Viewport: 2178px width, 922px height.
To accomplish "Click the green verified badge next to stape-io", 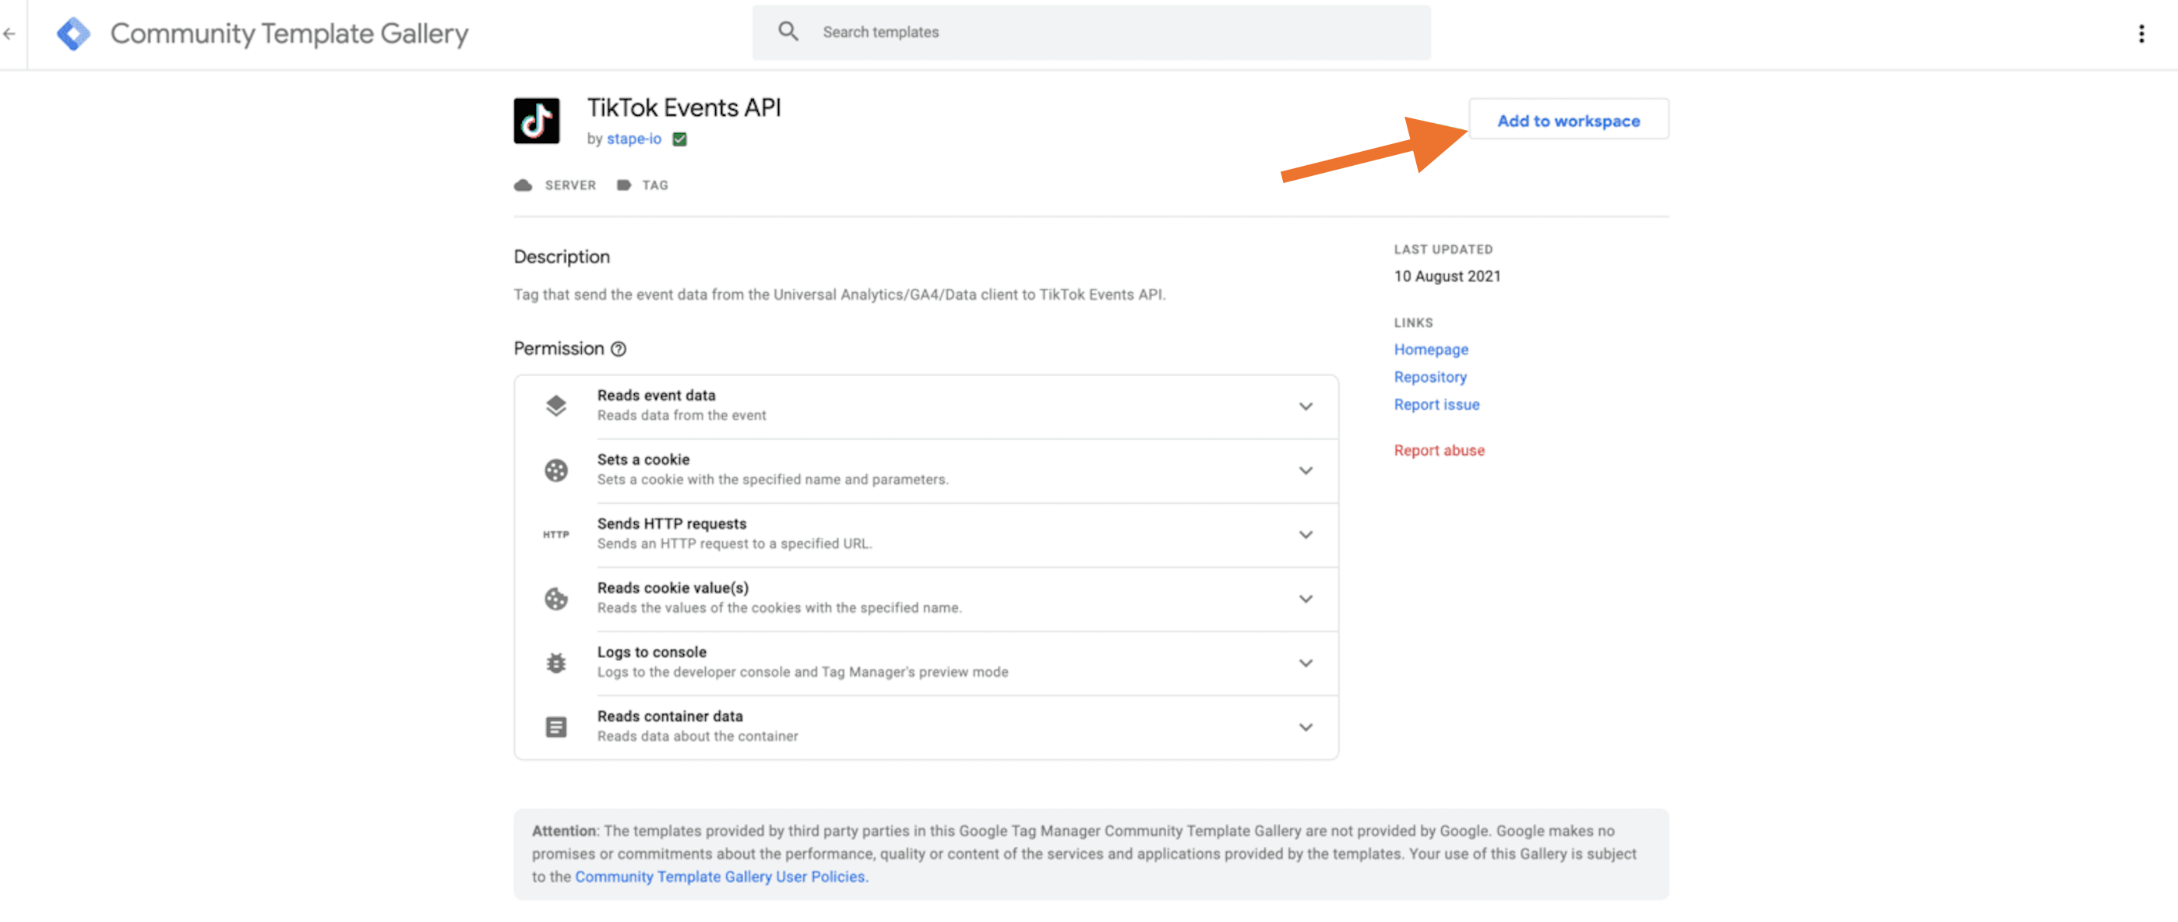I will pyautogui.click(x=679, y=139).
